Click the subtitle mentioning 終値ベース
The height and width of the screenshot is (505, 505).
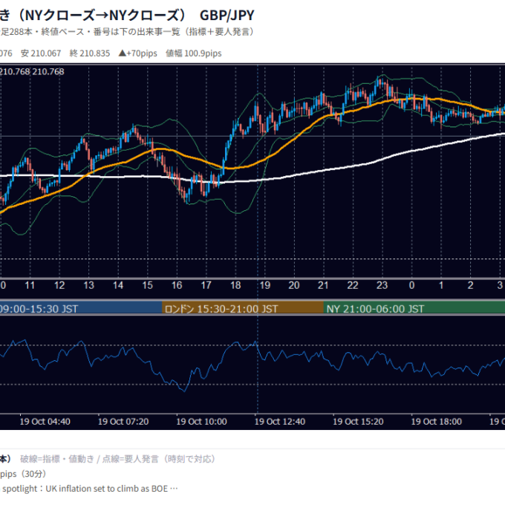click(x=127, y=32)
